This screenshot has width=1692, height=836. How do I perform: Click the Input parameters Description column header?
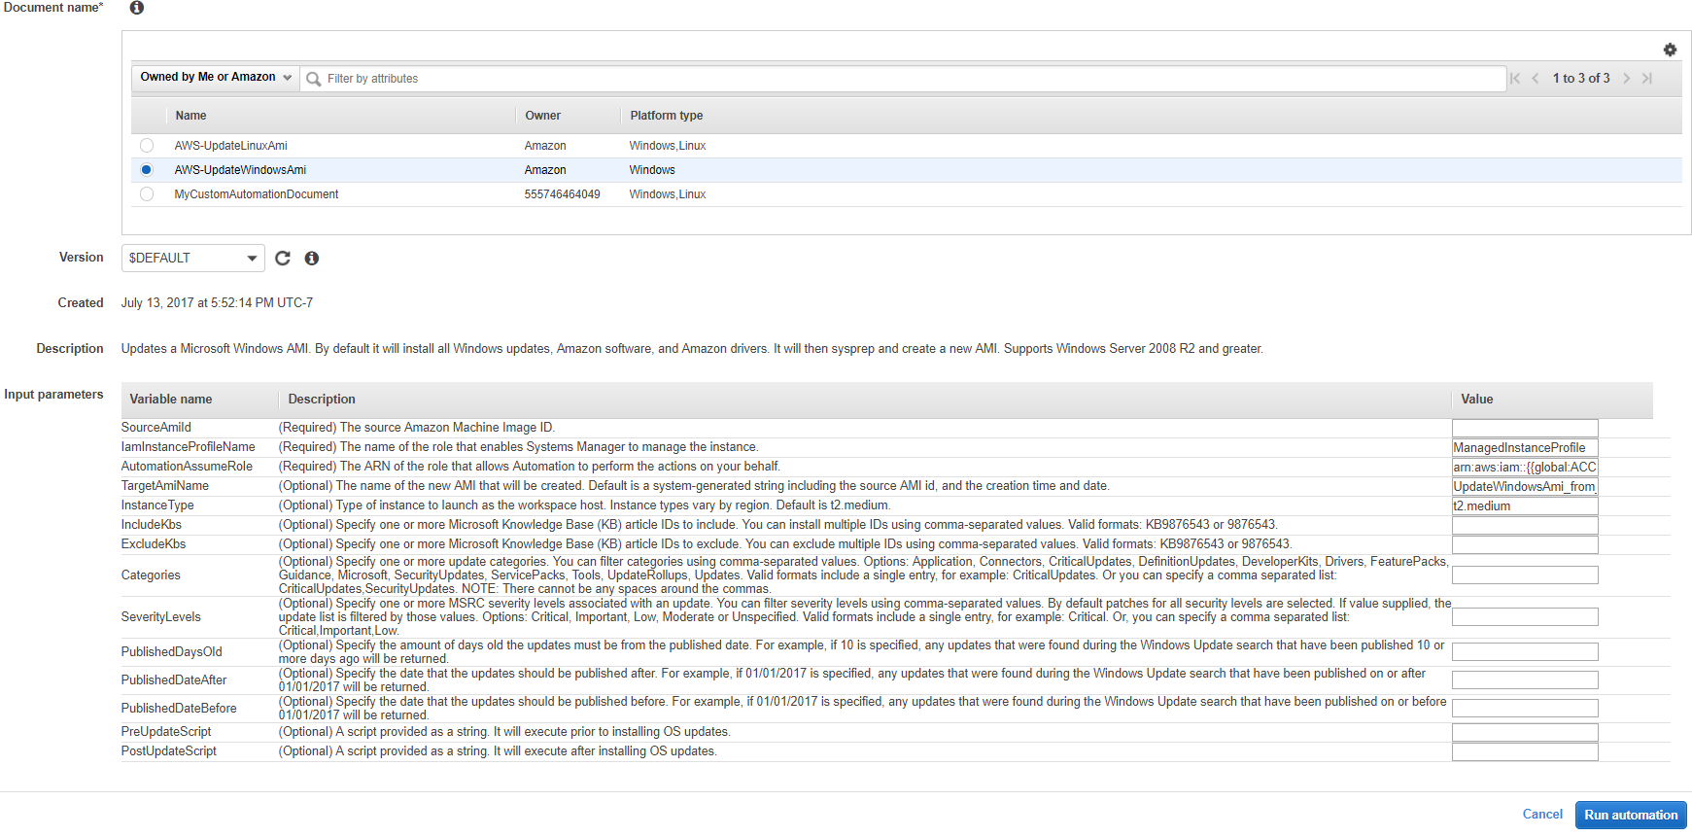(x=322, y=400)
